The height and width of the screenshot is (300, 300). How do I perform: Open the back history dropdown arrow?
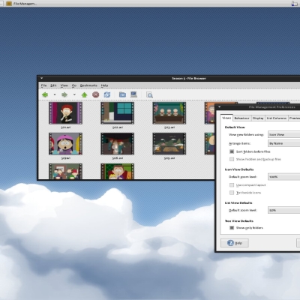pyautogui.click(x=55, y=94)
